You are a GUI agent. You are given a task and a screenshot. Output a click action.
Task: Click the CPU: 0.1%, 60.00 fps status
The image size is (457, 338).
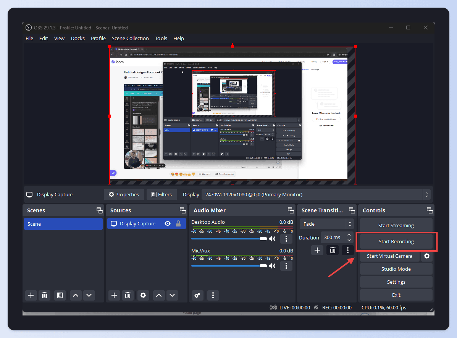(x=384, y=307)
